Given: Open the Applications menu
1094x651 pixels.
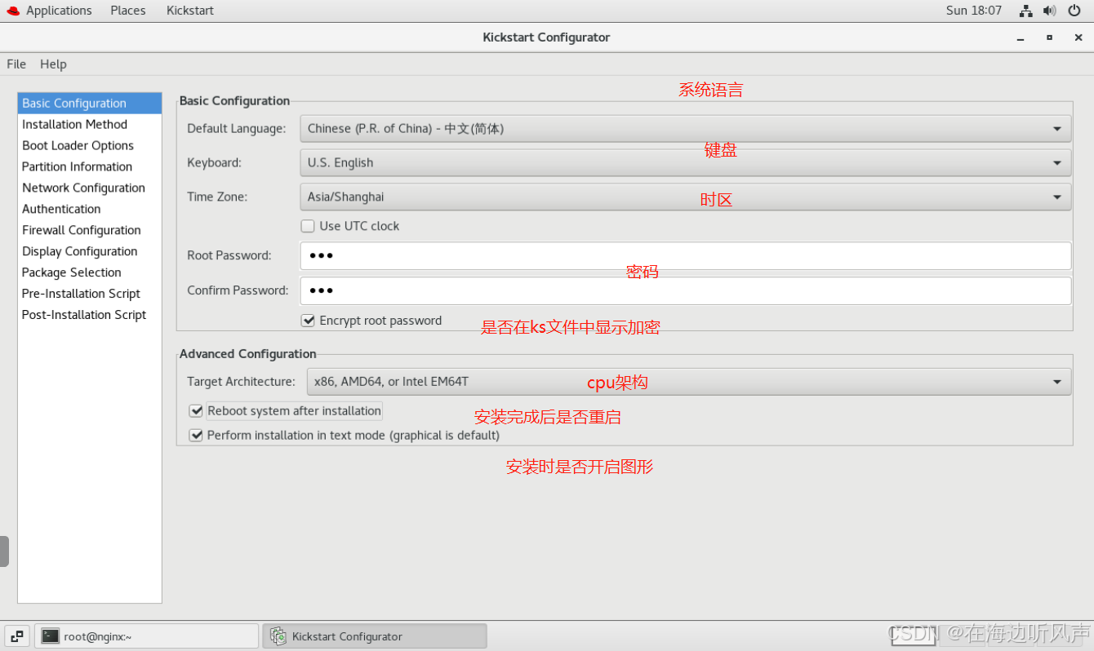Looking at the screenshot, I should (x=59, y=11).
